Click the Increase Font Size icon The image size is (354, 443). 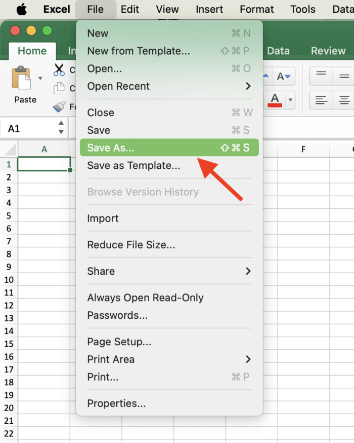click(x=267, y=76)
